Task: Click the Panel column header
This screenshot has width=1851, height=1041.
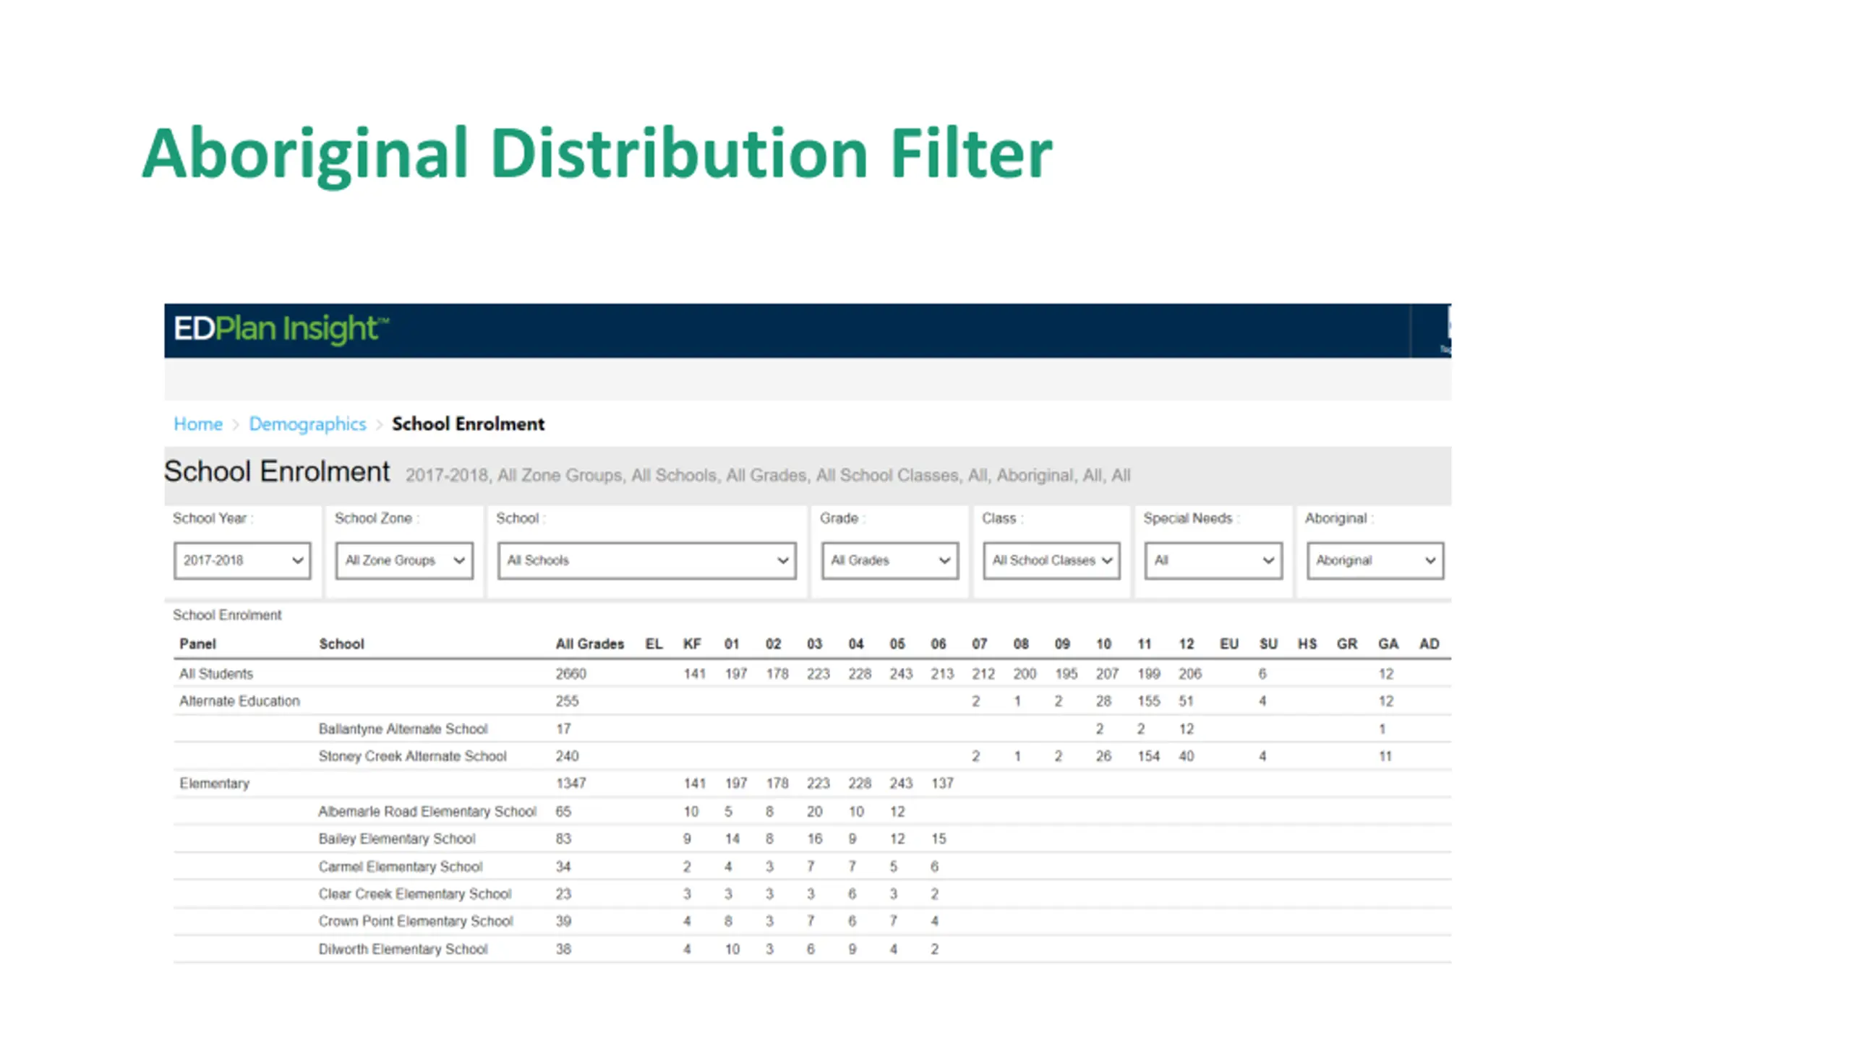Action: pos(197,643)
